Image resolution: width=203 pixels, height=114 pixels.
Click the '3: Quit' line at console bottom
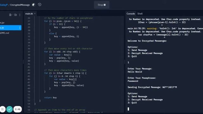click(x=132, y=103)
